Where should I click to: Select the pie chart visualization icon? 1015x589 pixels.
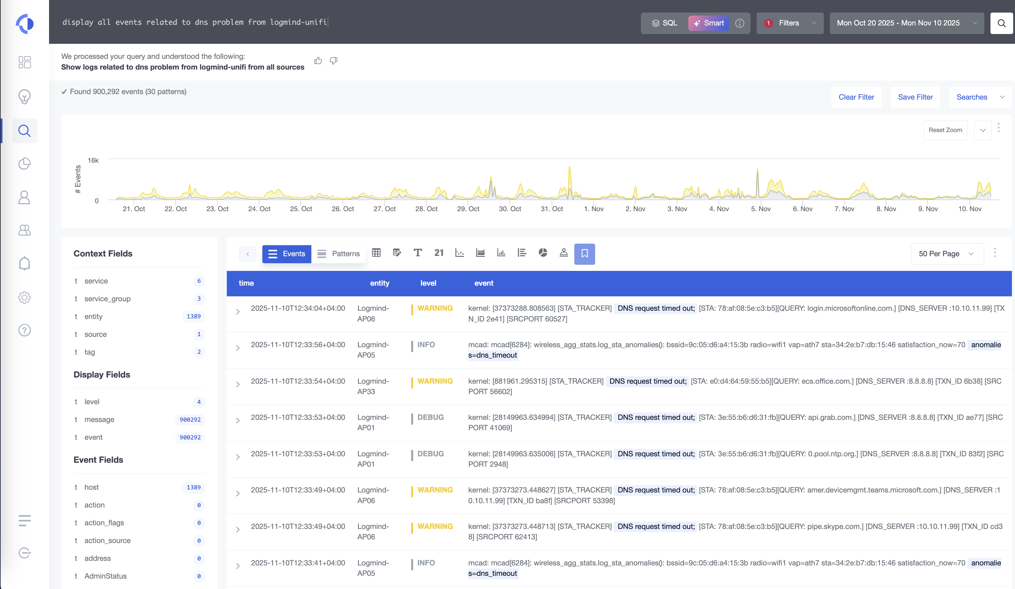pos(543,253)
